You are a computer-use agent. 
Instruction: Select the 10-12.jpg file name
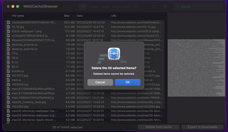(x=18, y=27)
